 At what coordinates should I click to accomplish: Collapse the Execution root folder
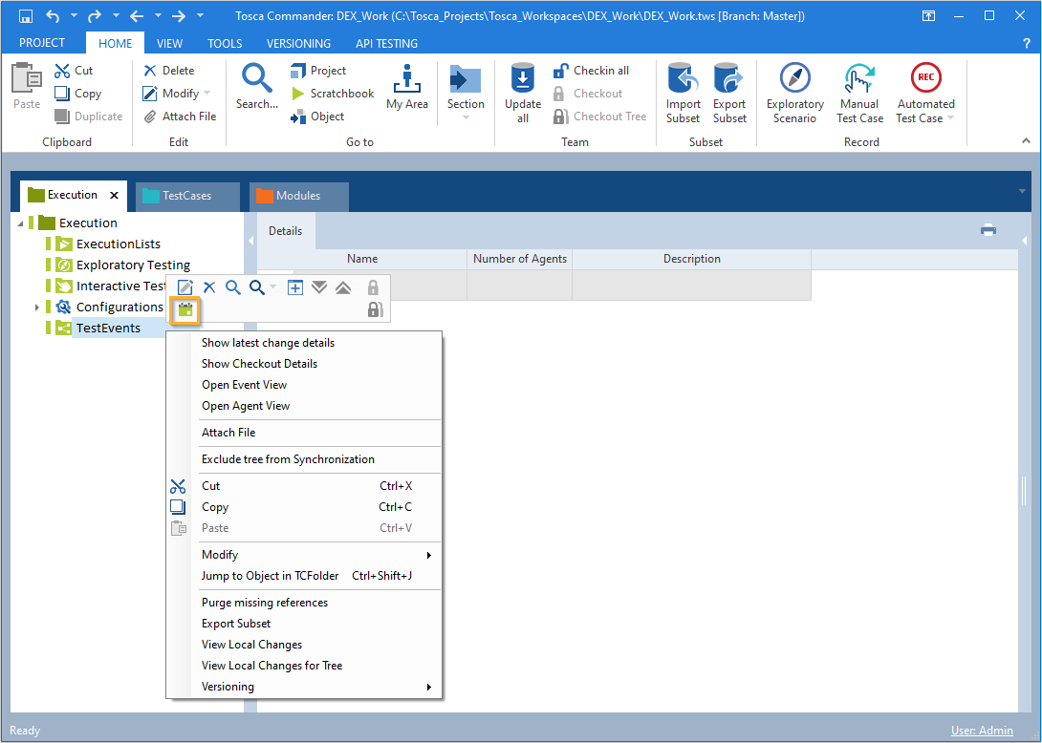click(21, 223)
